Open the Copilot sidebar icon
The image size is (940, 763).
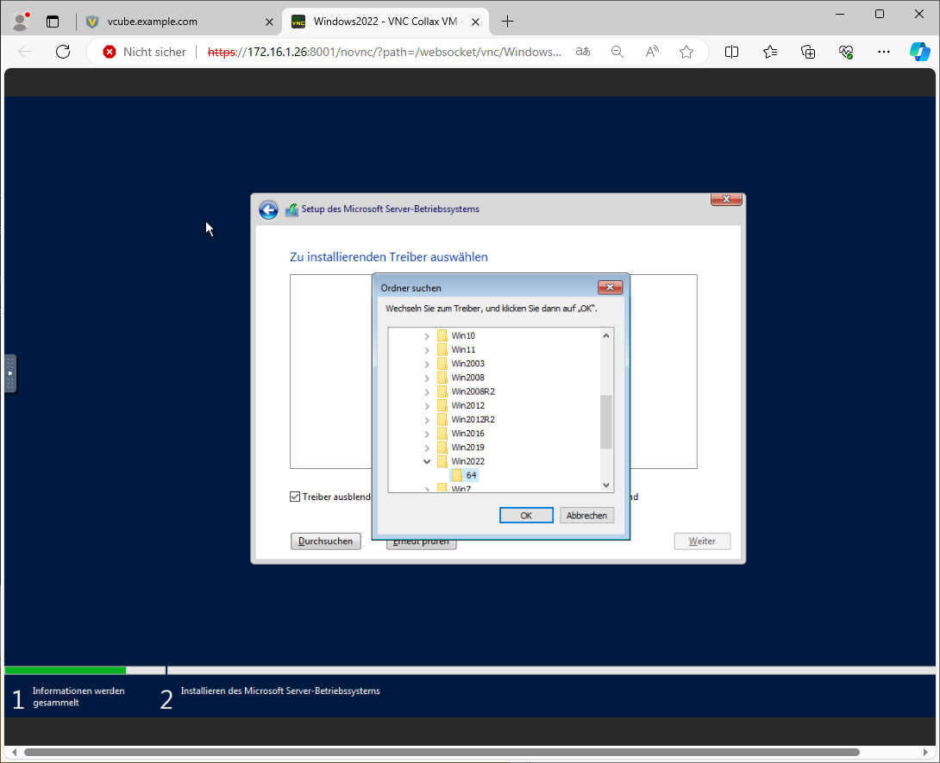click(919, 52)
